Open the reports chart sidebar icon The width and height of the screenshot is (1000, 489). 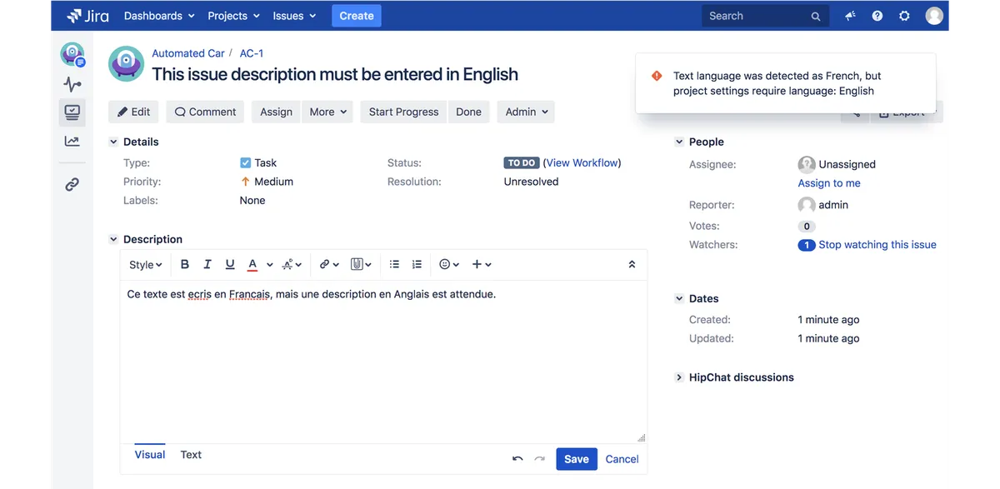click(x=72, y=142)
